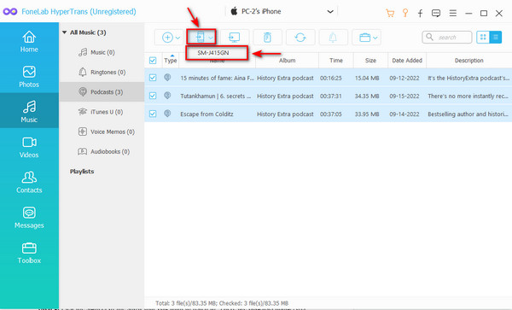Open the Messages section in sidebar
The image size is (512, 310).
(x=29, y=217)
